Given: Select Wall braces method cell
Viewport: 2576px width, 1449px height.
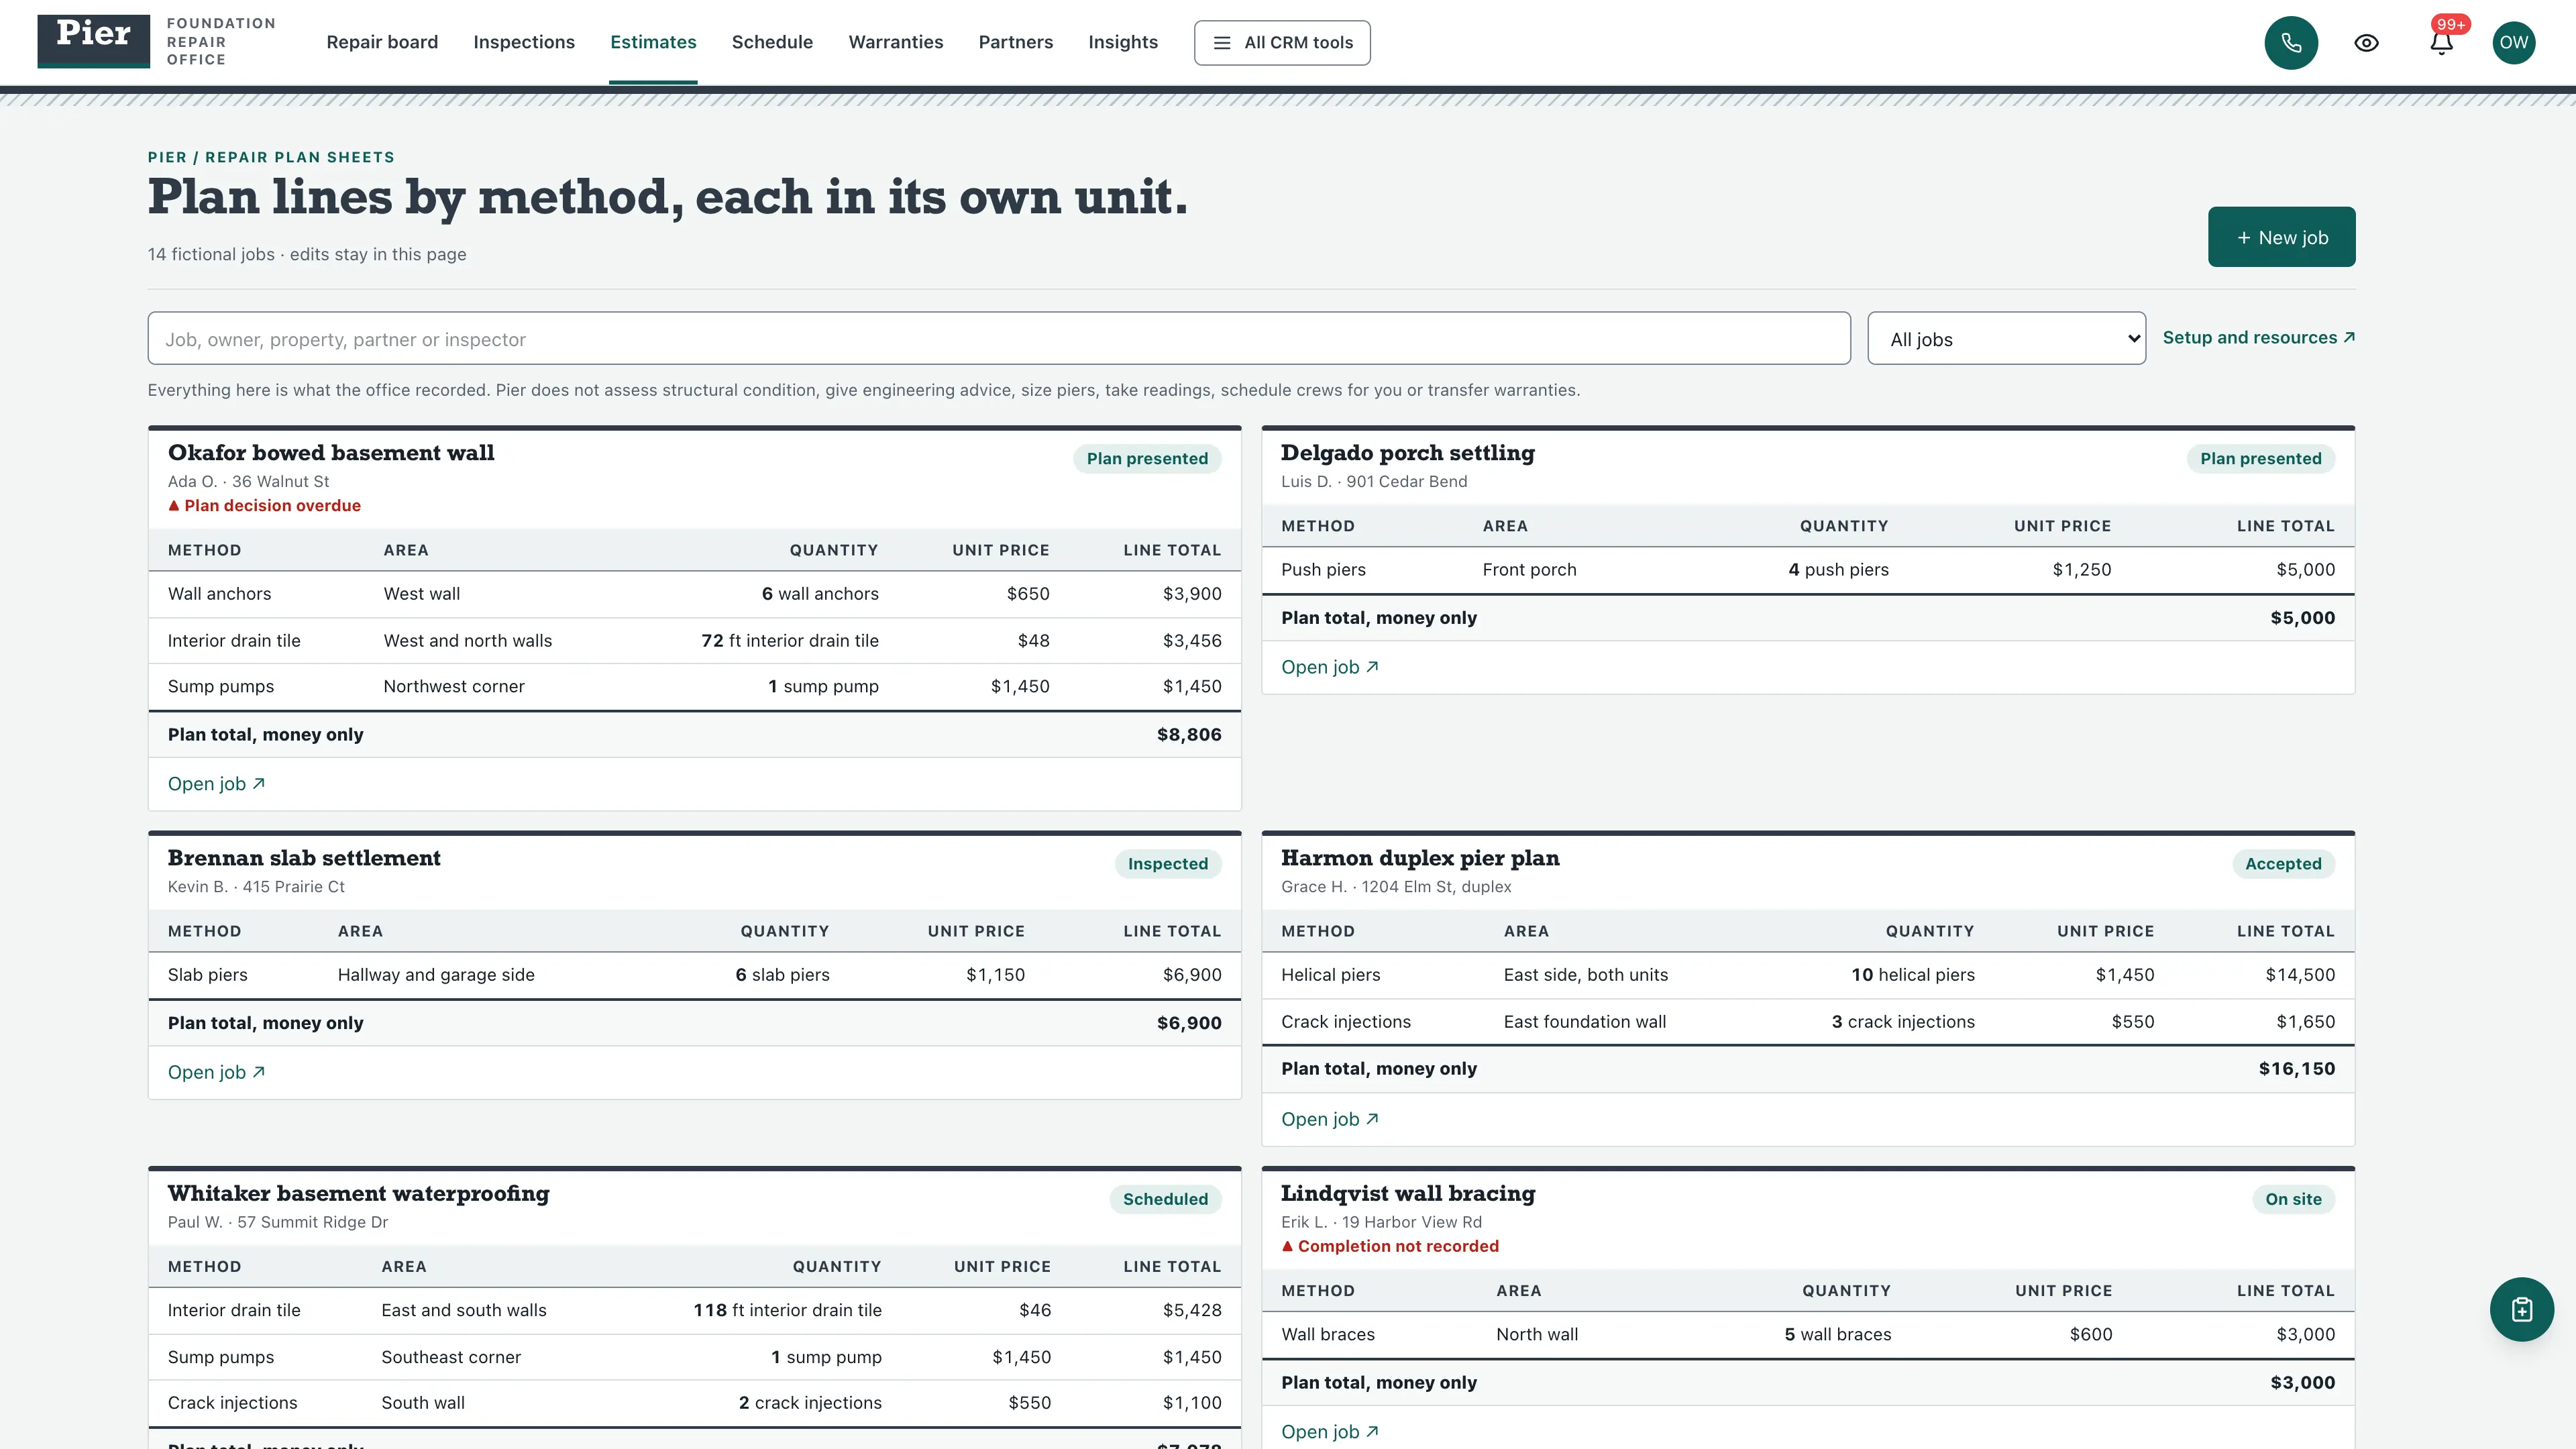Looking at the screenshot, I should click(x=1327, y=1334).
